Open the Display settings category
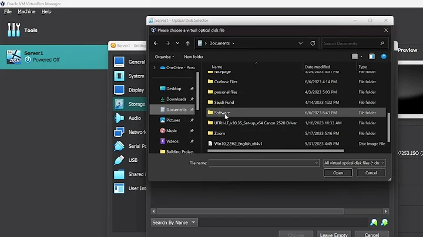The image size is (423, 237). [x=129, y=90]
